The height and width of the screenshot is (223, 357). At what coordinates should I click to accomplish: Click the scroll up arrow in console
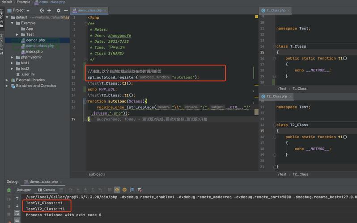18,198
